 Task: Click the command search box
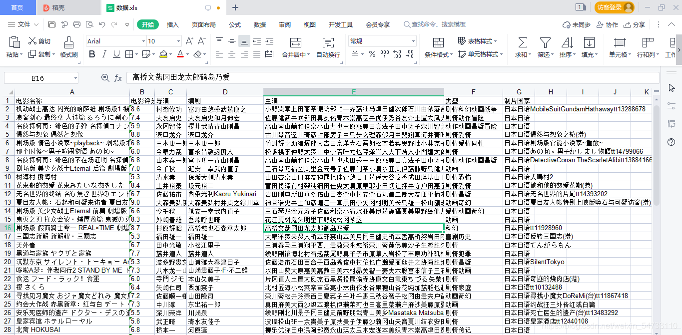click(435, 24)
